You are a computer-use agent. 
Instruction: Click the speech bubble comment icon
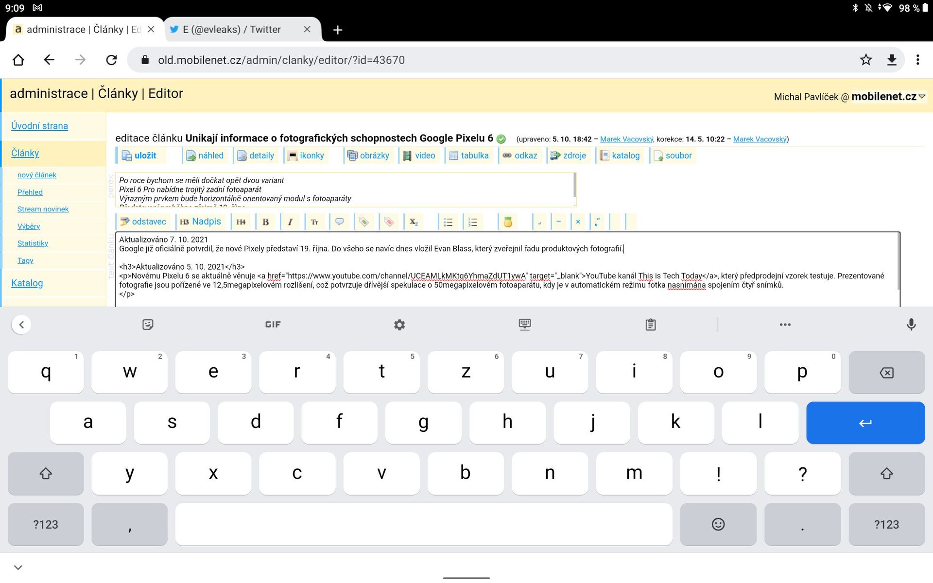point(340,222)
